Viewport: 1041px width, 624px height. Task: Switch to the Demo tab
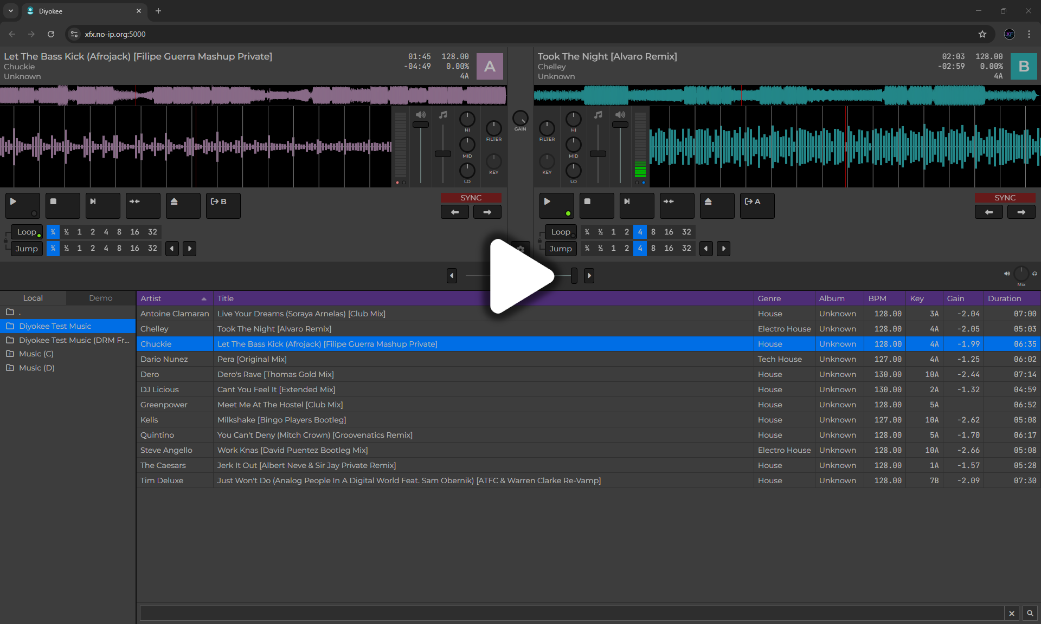point(100,298)
